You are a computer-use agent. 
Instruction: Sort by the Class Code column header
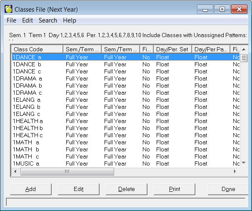coord(37,49)
